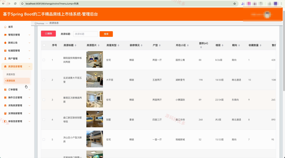Click the 用户管理 person icon
The height and width of the screenshot is (158, 285).
[x=5, y=58]
